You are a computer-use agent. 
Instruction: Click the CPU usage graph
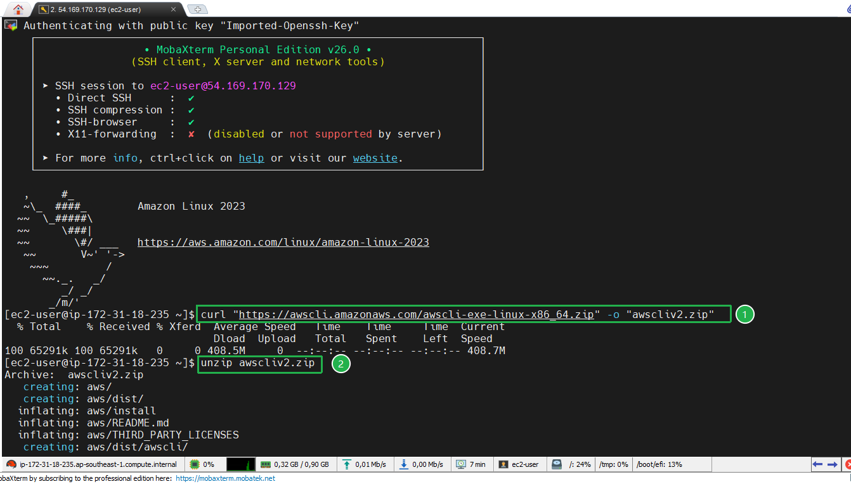tap(241, 464)
